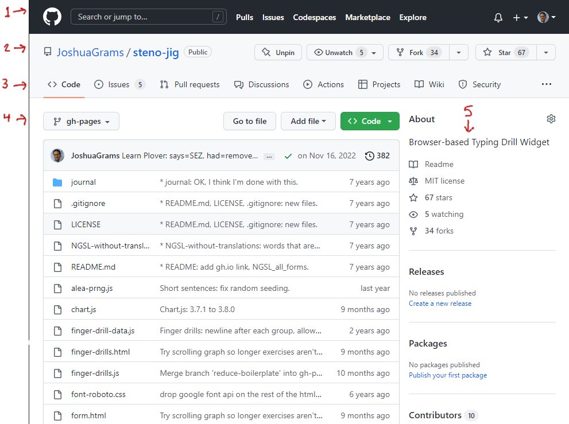Open the README.md file

(x=93, y=267)
